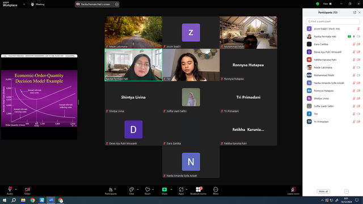
Task: Click Shintya Livina's SL avatar in list
Action: pyautogui.click(x=309, y=98)
